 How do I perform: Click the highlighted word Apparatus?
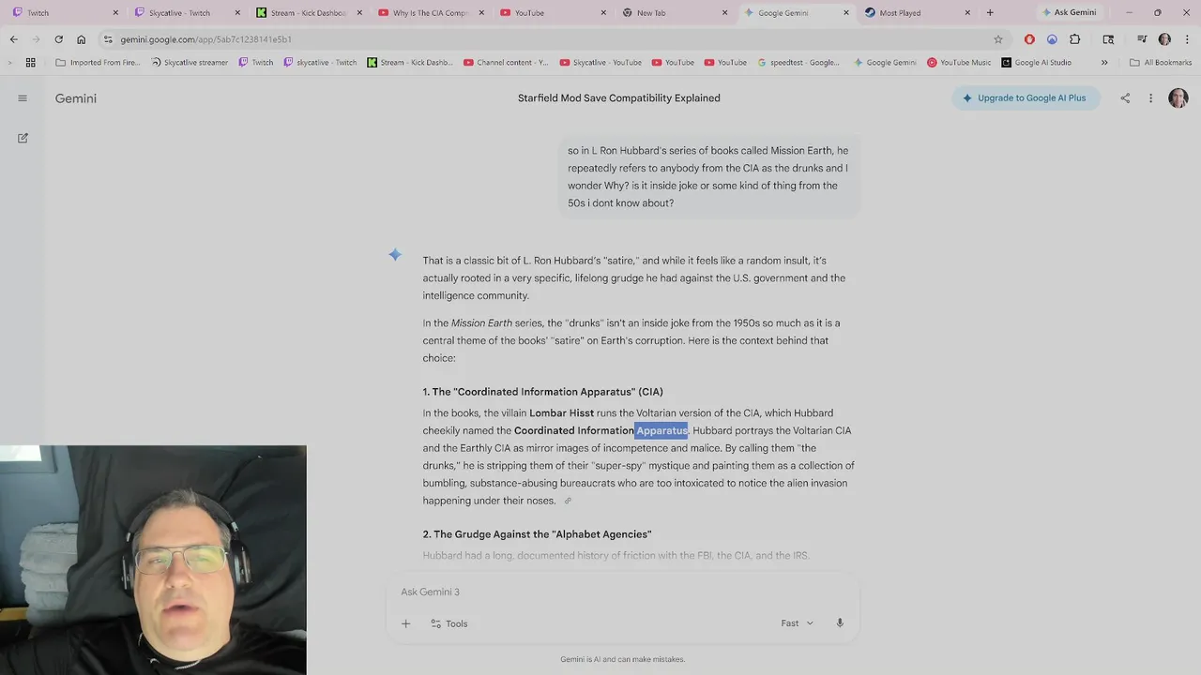(x=662, y=430)
